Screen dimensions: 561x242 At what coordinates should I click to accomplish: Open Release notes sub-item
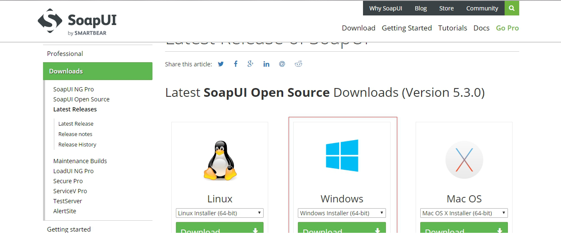coord(75,134)
